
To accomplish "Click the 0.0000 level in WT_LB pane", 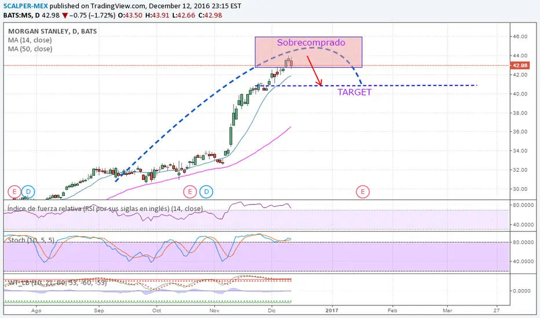I will (x=521, y=291).
